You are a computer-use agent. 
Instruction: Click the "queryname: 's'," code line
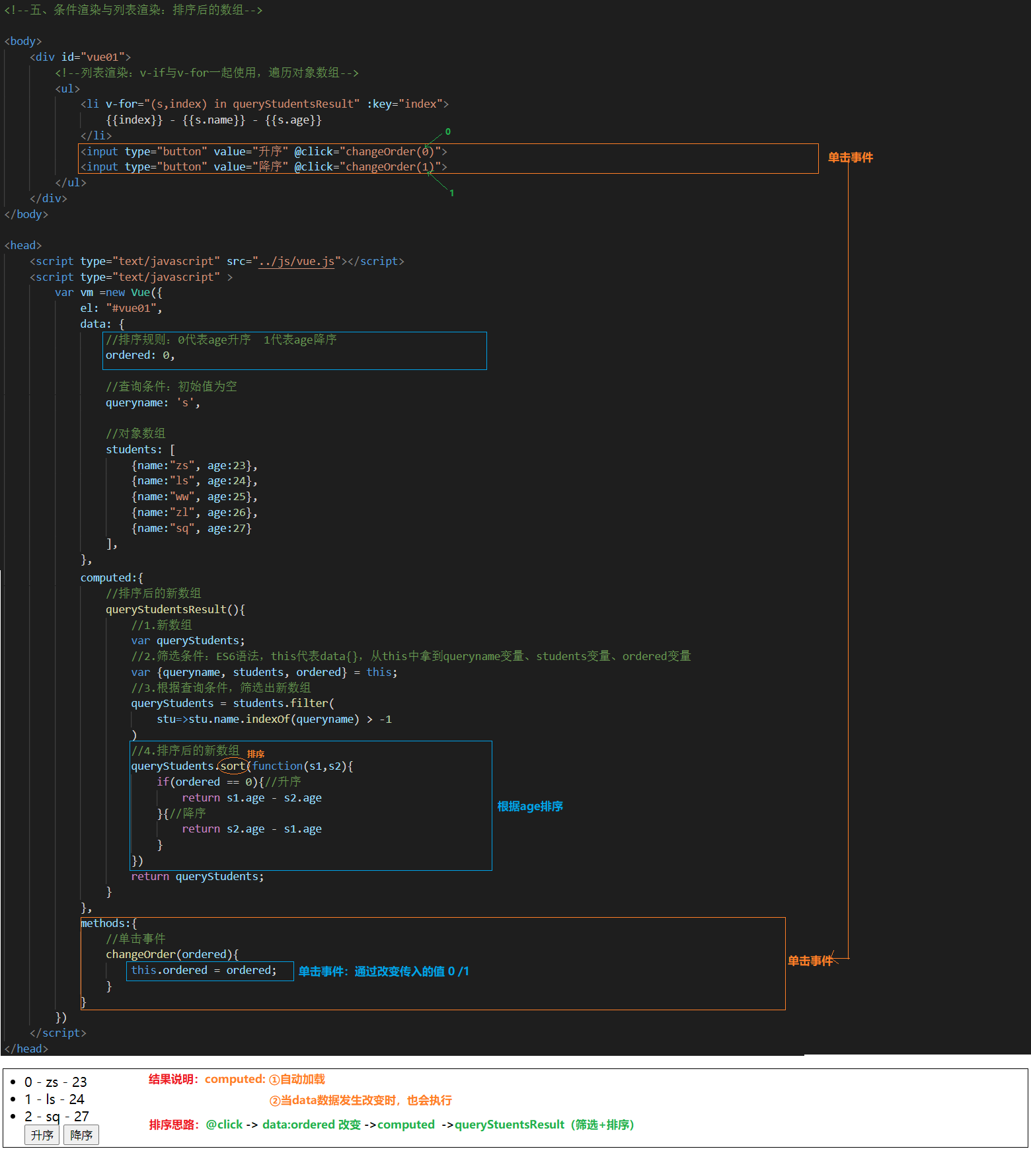click(152, 403)
